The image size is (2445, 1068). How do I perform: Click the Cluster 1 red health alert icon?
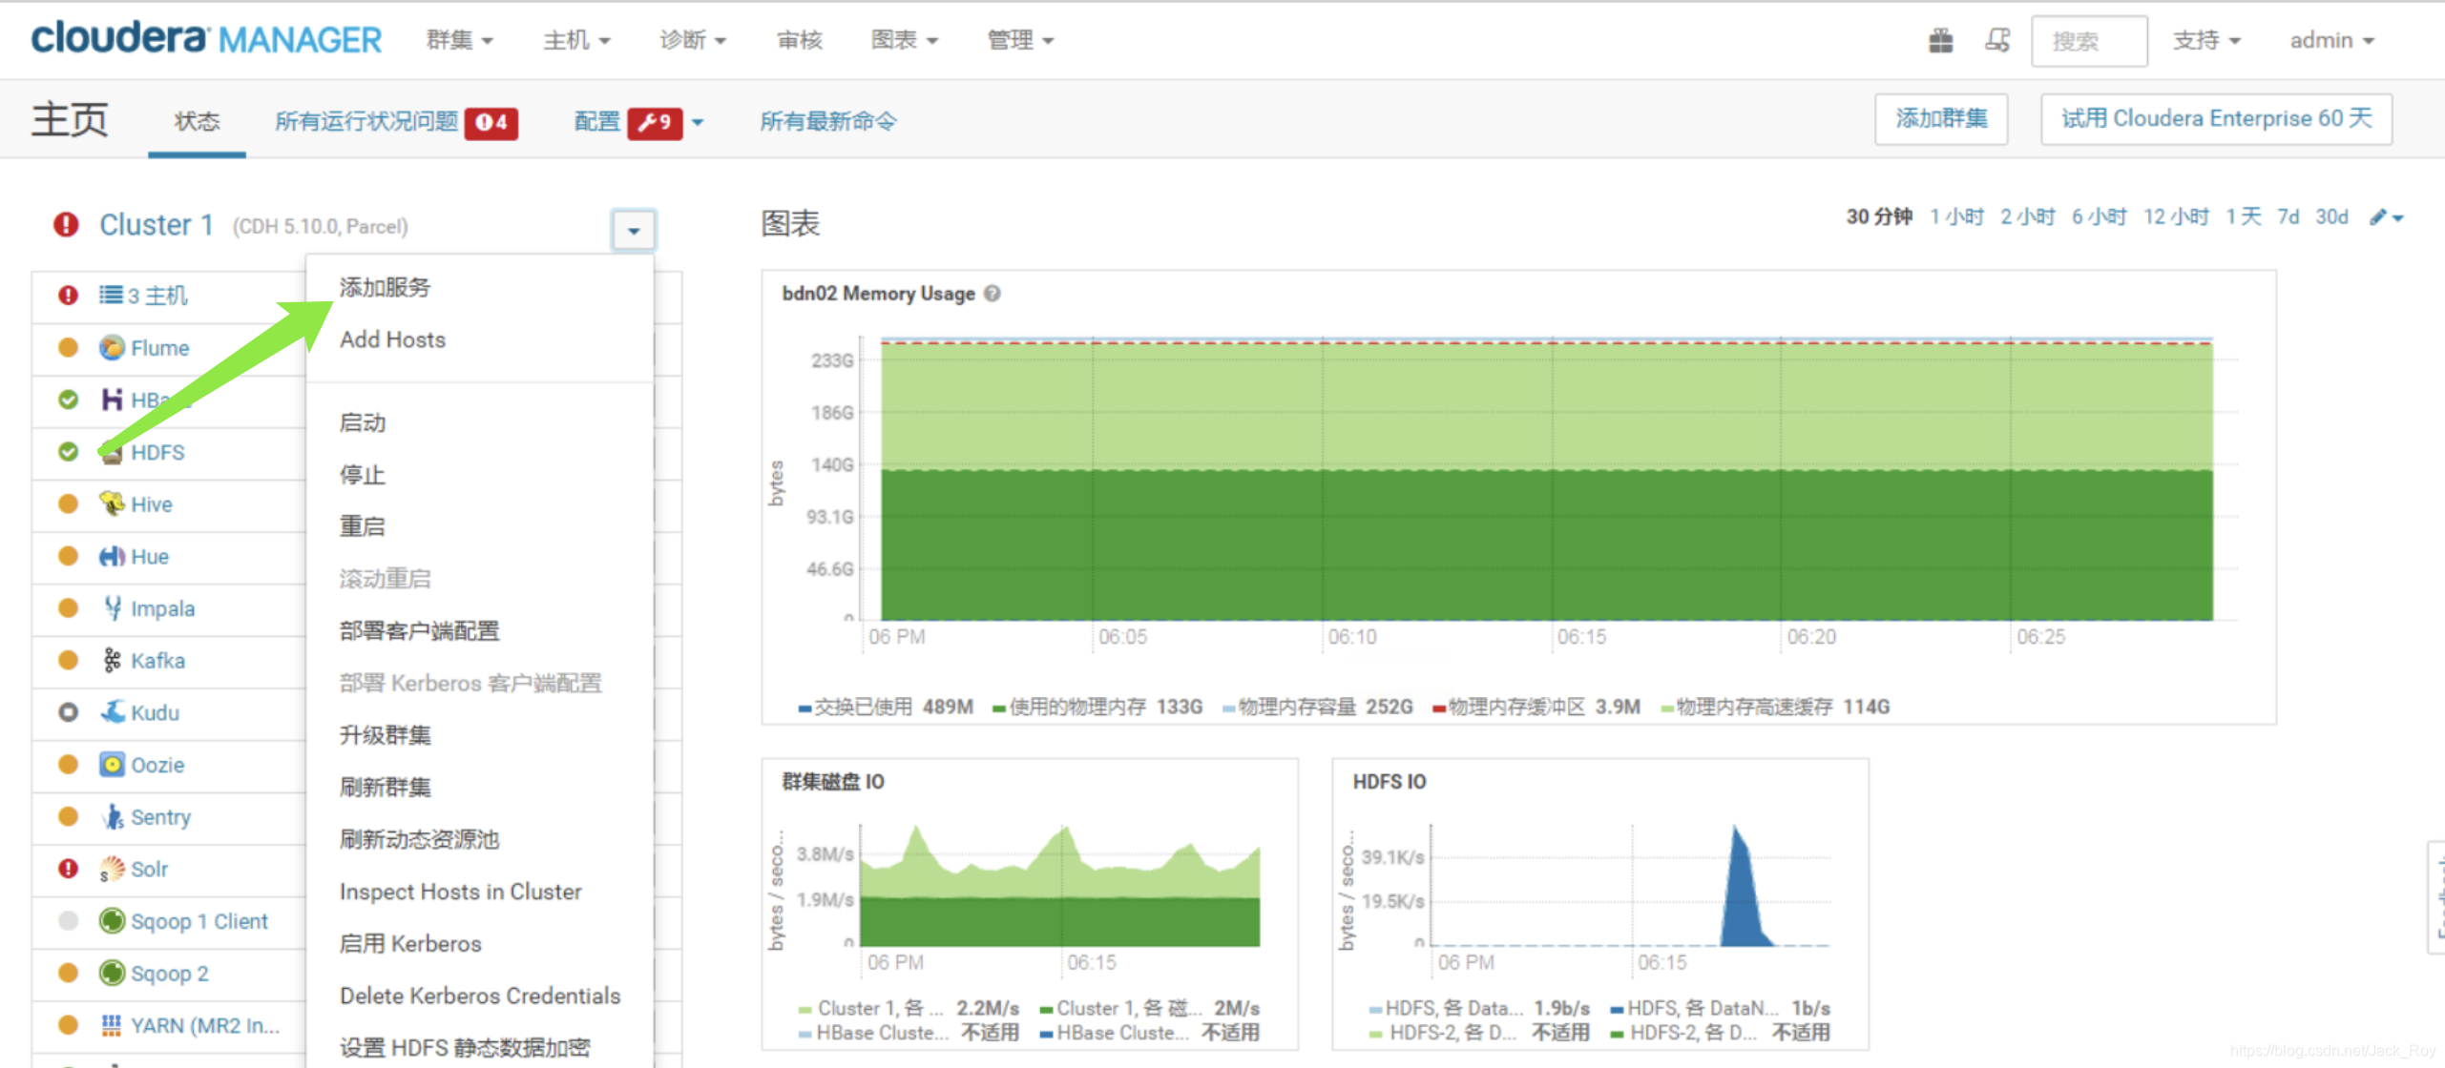pyautogui.click(x=66, y=225)
